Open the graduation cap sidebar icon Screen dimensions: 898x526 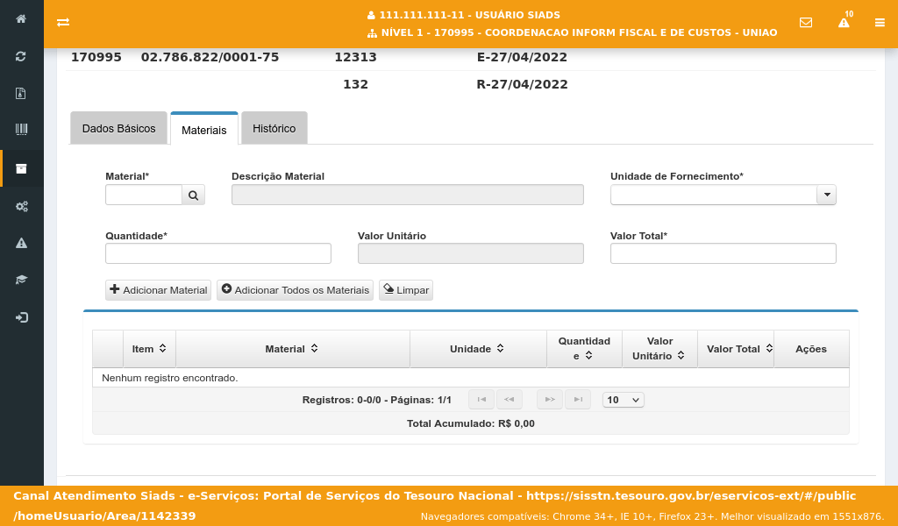tap(21, 280)
